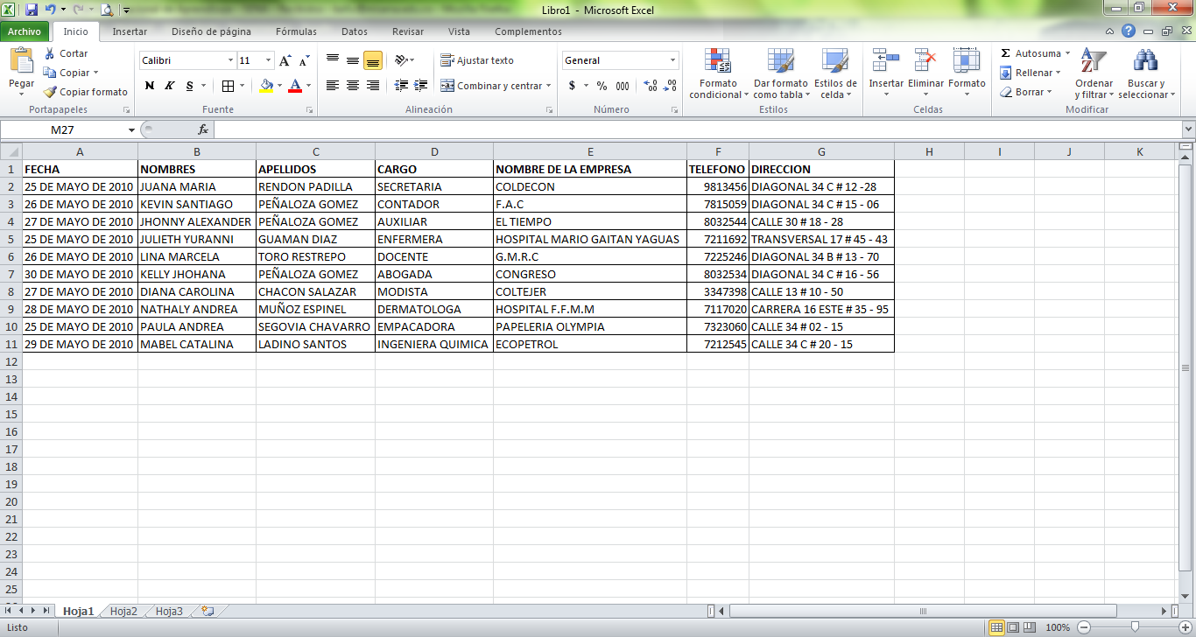Increase font size with large A icon
Screen dimensions: 1196x637
coord(285,60)
